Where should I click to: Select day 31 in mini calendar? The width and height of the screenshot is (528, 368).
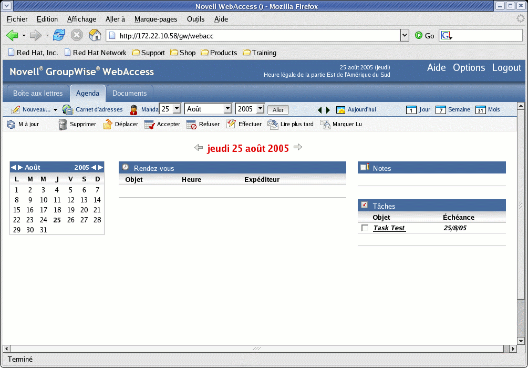coord(44,230)
